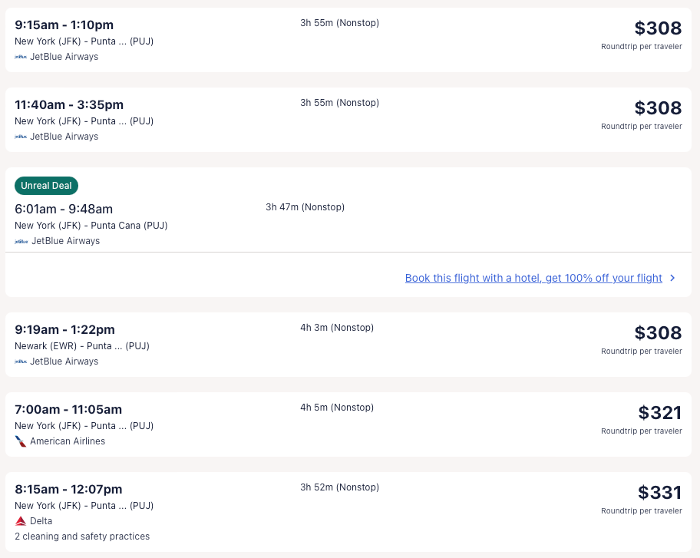
Task: Open the 'Book this flight with a hotel' link
Action: (x=533, y=278)
